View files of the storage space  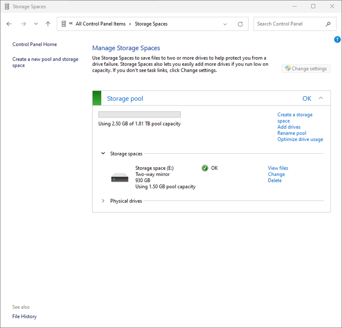point(278,168)
